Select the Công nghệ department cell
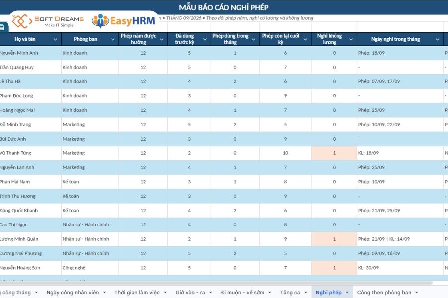 [x=90, y=268]
